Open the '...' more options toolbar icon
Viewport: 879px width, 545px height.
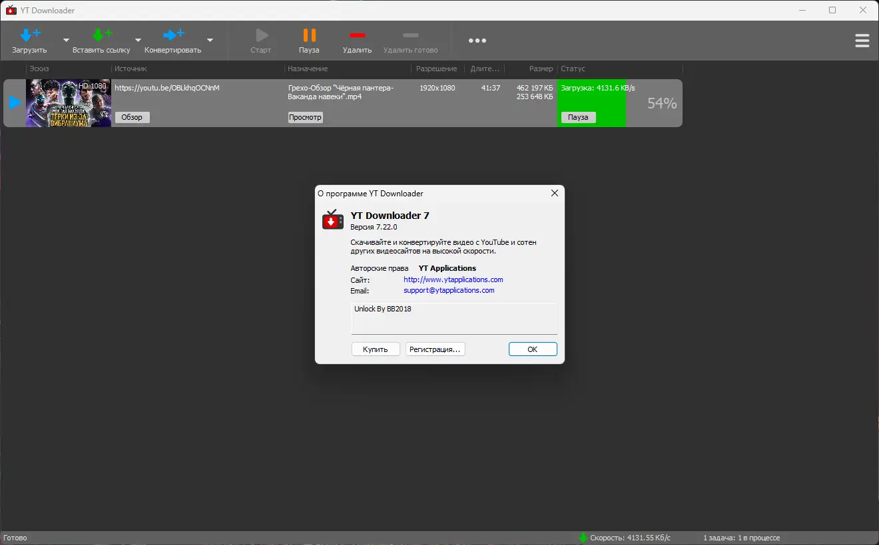477,41
